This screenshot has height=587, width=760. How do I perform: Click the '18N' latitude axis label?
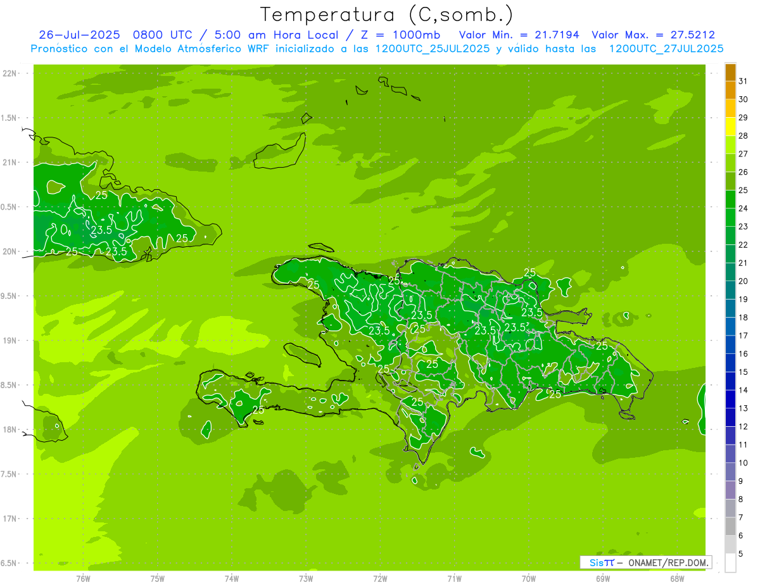(x=9, y=429)
